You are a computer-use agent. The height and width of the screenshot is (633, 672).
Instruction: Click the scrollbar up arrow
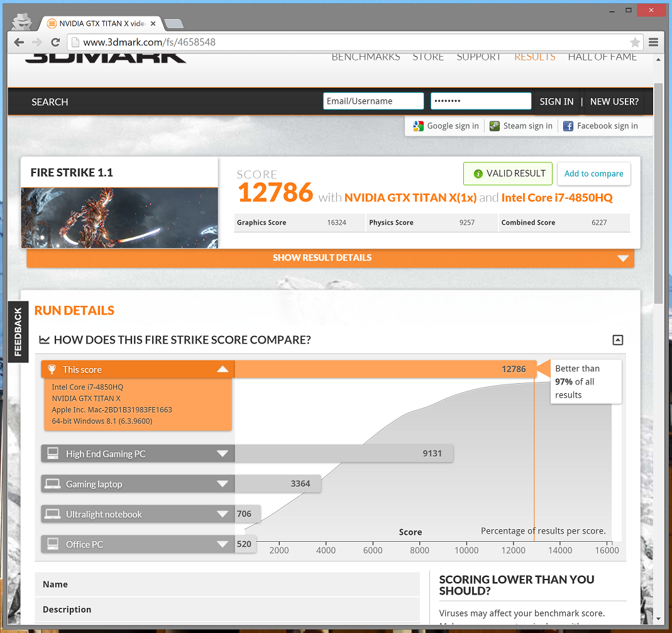click(659, 60)
